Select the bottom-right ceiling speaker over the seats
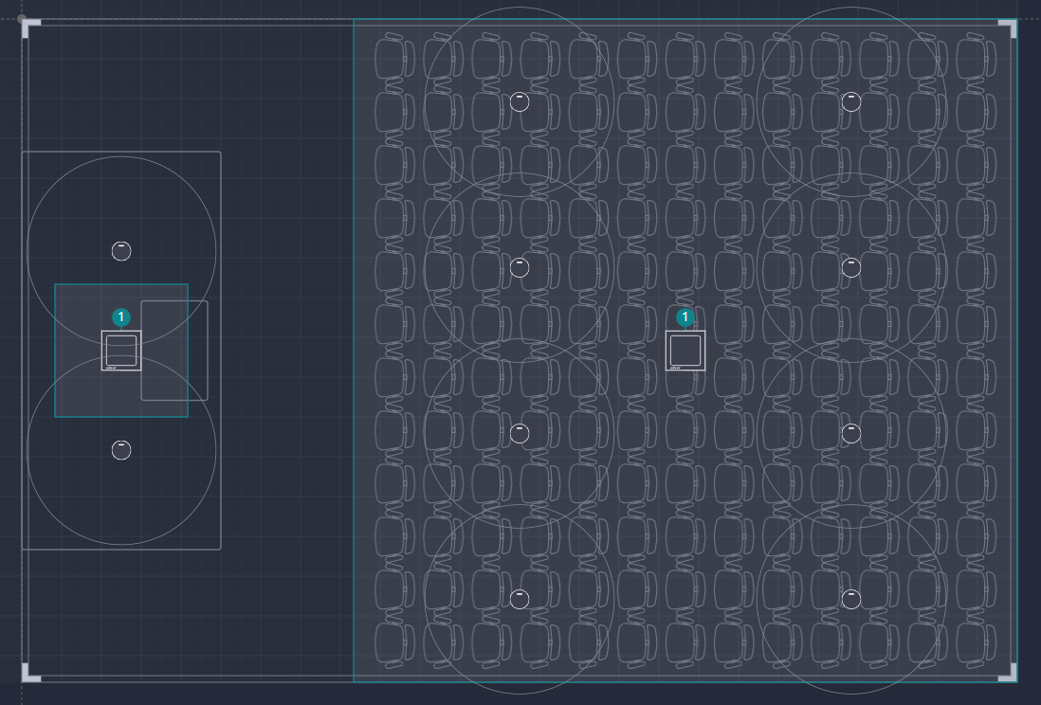Image resolution: width=1041 pixels, height=705 pixels. pos(851,599)
